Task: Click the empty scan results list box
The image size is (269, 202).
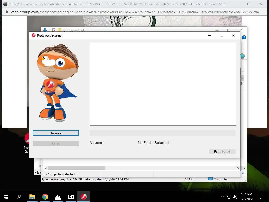Action: (163, 84)
